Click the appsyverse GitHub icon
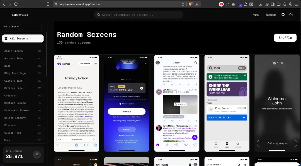The height and width of the screenshot is (166, 301). point(283,15)
